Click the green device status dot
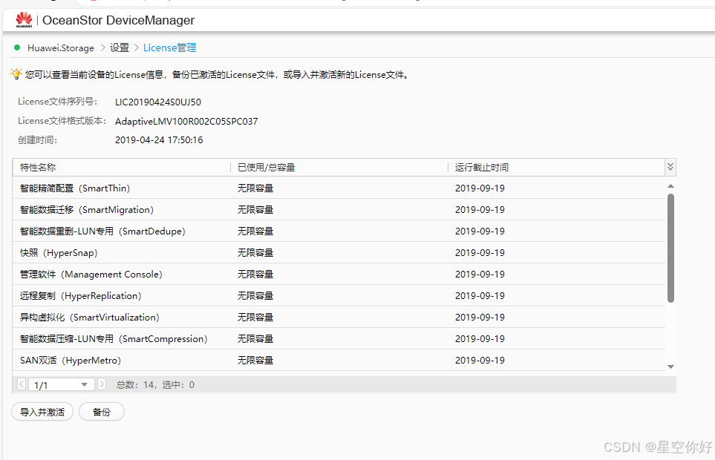The height and width of the screenshot is (460, 715). click(17, 47)
